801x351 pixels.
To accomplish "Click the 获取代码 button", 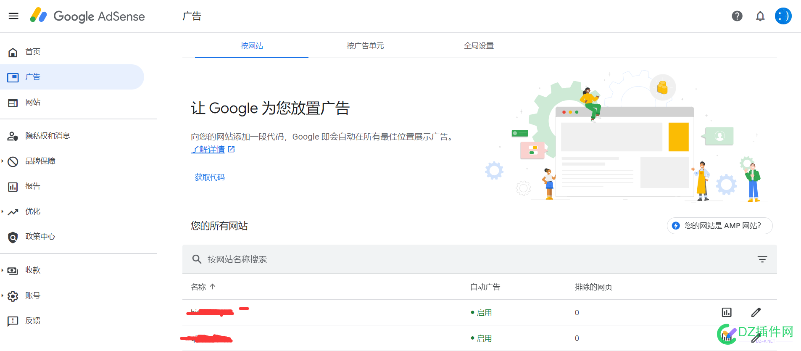I will pyautogui.click(x=210, y=177).
